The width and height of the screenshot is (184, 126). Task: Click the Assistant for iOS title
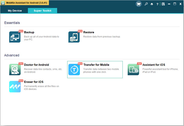coord(154,65)
